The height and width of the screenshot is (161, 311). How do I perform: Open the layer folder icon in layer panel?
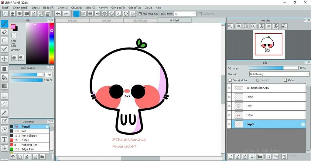[260, 157]
